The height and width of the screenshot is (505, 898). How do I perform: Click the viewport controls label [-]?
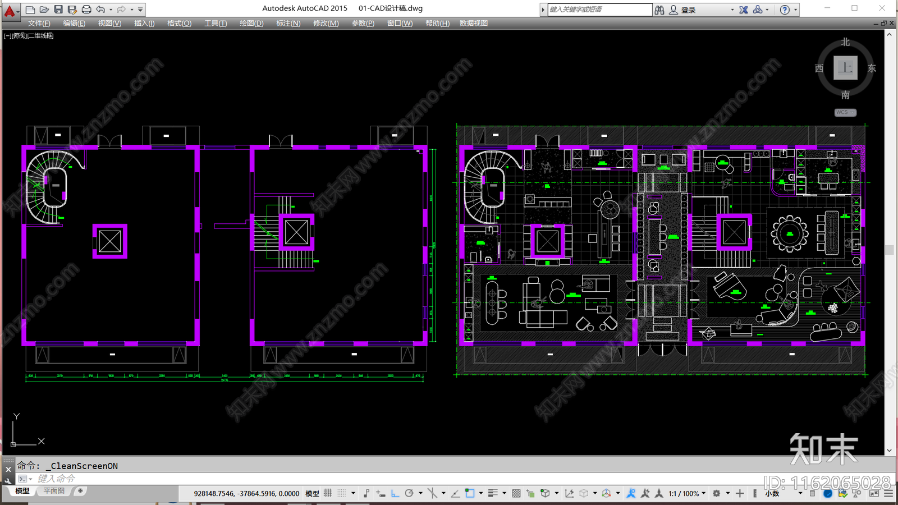pyautogui.click(x=7, y=35)
